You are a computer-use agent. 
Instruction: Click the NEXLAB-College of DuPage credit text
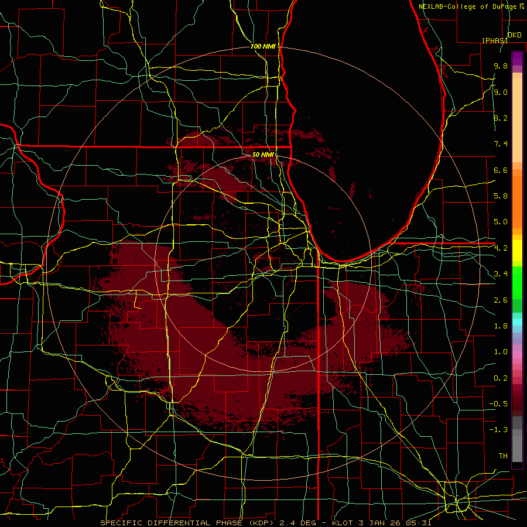click(x=468, y=6)
